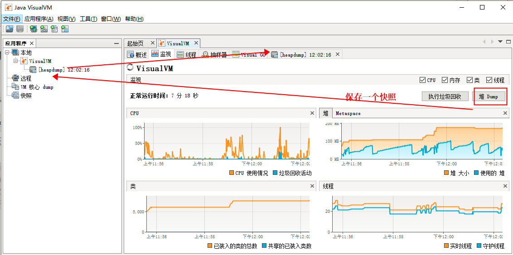The height and width of the screenshot is (255, 513).
Task: Close the 起始页 tab
Action: [x=152, y=43]
